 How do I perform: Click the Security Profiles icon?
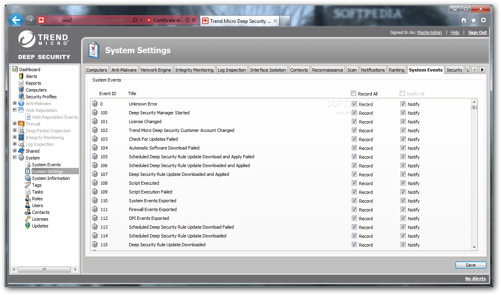[21, 97]
